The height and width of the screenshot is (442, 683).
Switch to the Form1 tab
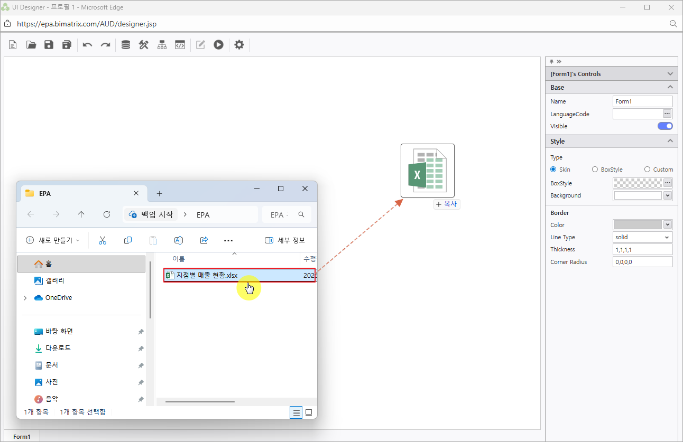[22, 437]
